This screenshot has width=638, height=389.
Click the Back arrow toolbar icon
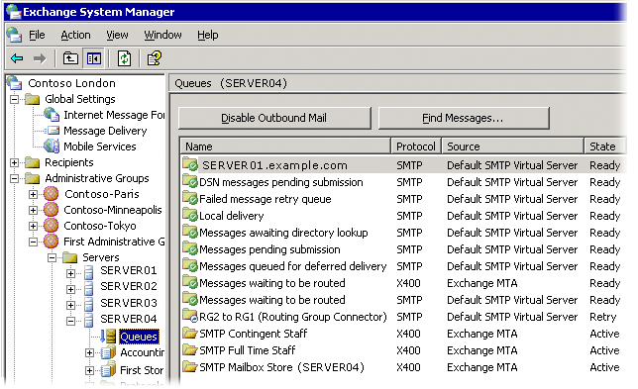click(17, 59)
